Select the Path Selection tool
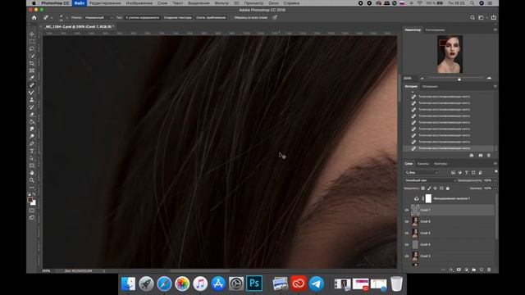 pyautogui.click(x=32, y=158)
